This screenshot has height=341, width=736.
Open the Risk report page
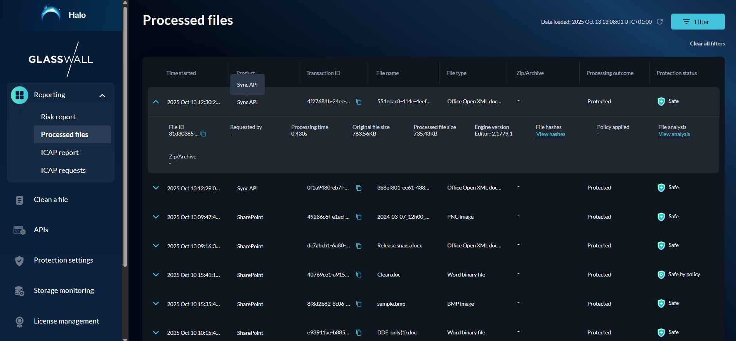pos(58,117)
